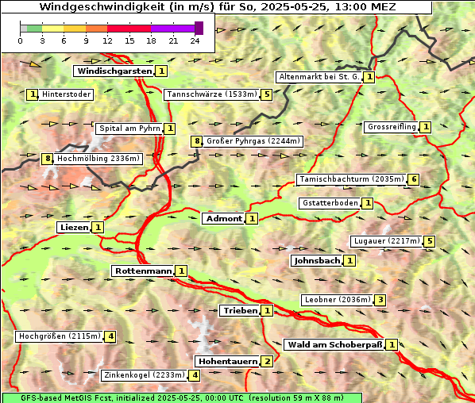Click the Windischgarsten location label
The width and height of the screenshot is (475, 403).
(x=114, y=71)
